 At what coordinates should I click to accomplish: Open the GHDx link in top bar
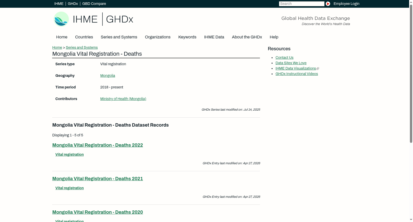(x=73, y=4)
